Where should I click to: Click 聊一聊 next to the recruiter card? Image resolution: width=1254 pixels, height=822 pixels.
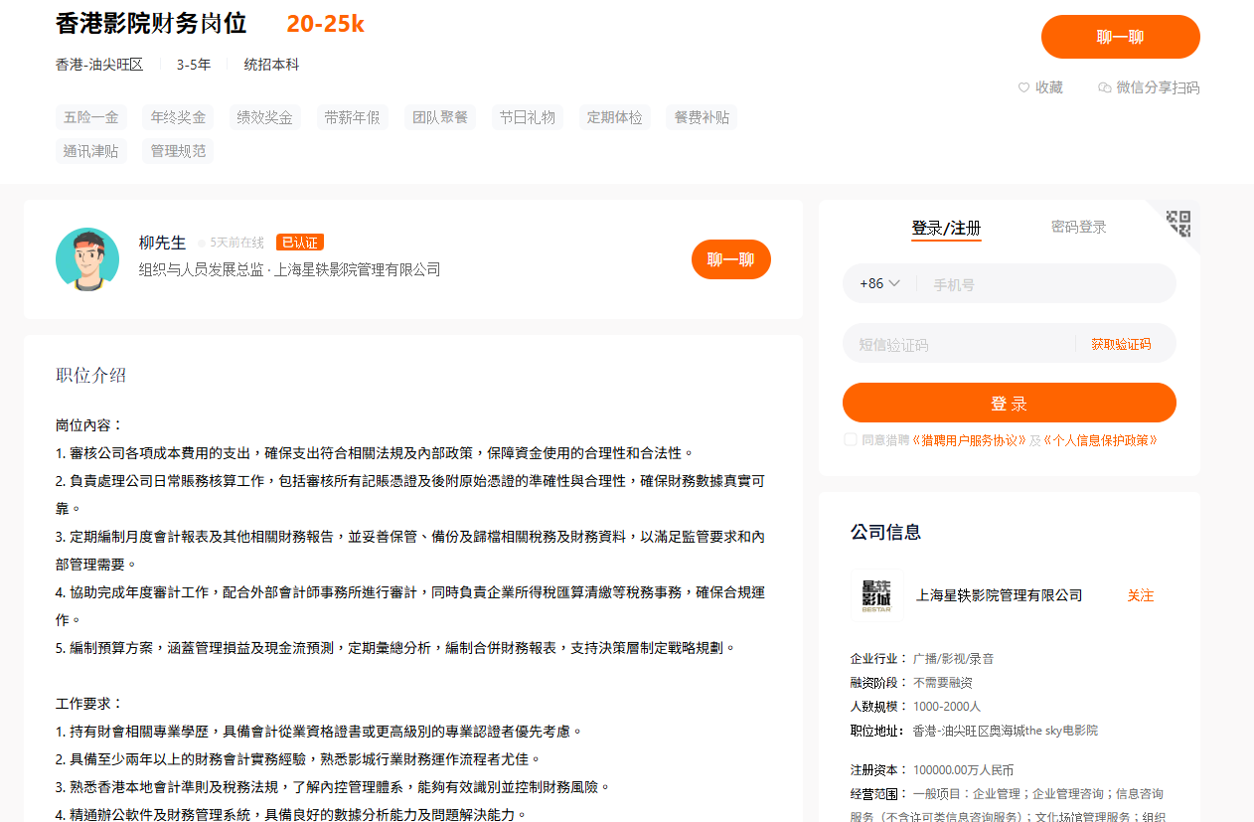coord(730,258)
